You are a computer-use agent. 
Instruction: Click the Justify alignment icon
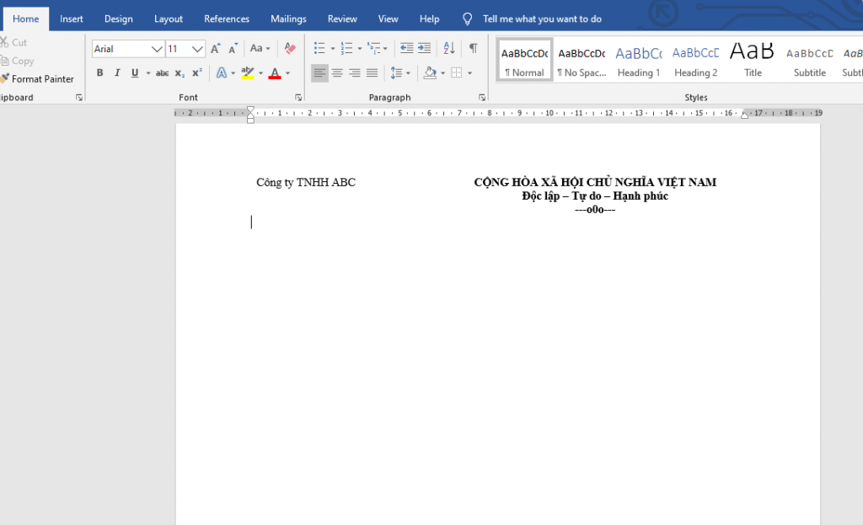(x=372, y=73)
